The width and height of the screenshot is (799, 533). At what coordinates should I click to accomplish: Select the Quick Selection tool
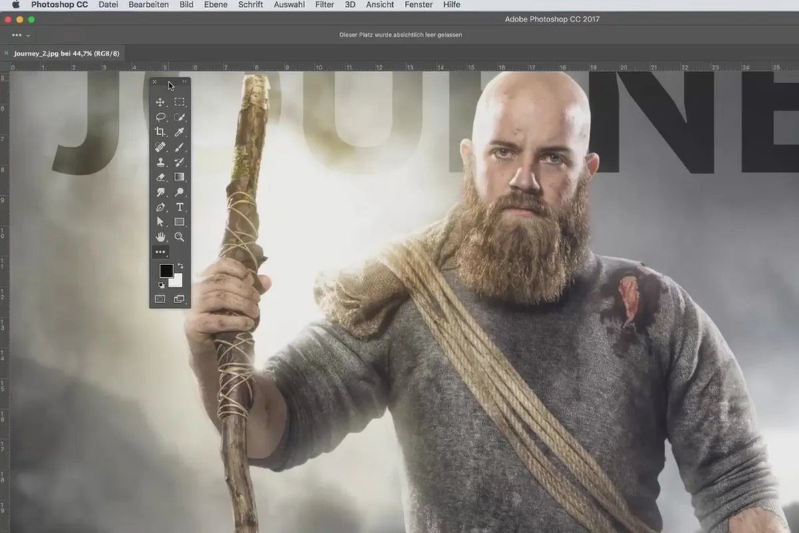coord(179,117)
